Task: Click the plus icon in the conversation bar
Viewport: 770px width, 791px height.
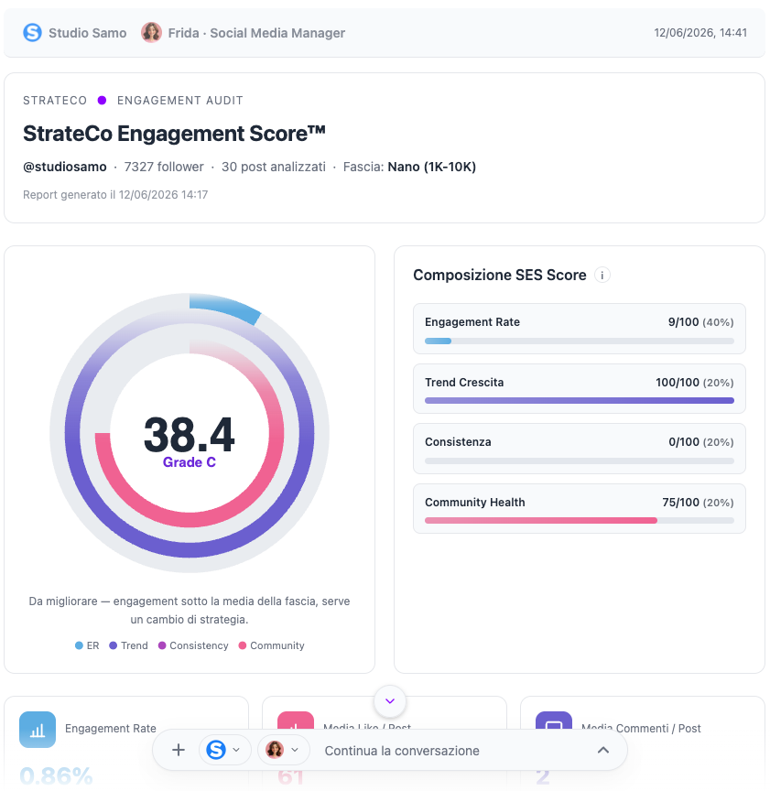Action: click(x=179, y=750)
